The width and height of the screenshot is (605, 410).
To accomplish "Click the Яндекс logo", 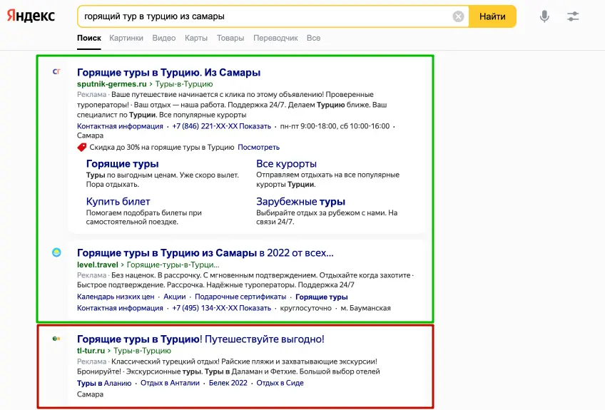I will [x=31, y=16].
